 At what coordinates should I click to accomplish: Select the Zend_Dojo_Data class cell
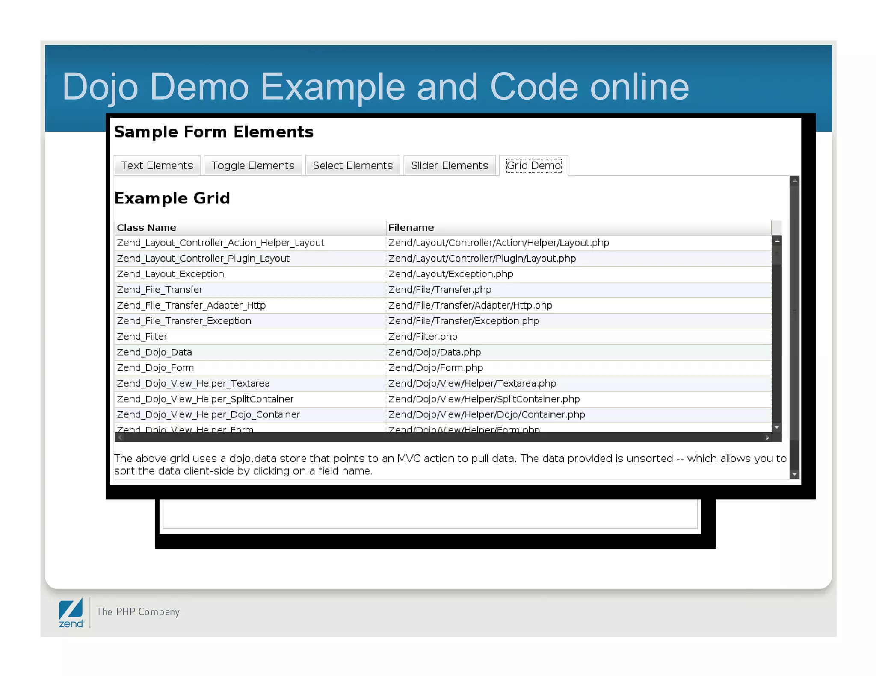pyautogui.click(x=250, y=352)
